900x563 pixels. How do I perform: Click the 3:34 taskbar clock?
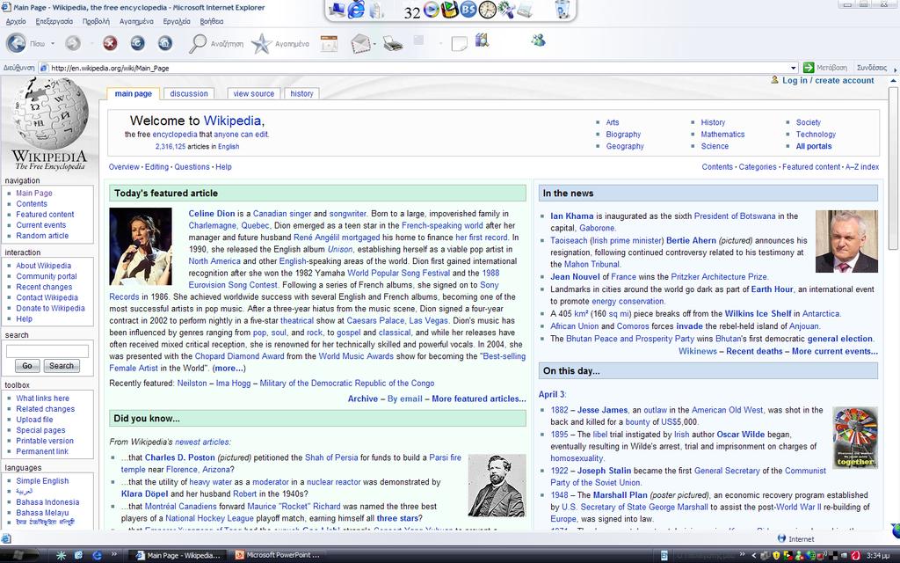point(878,555)
